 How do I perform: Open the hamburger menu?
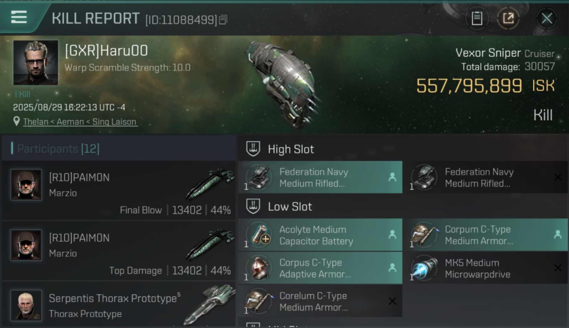click(x=19, y=17)
